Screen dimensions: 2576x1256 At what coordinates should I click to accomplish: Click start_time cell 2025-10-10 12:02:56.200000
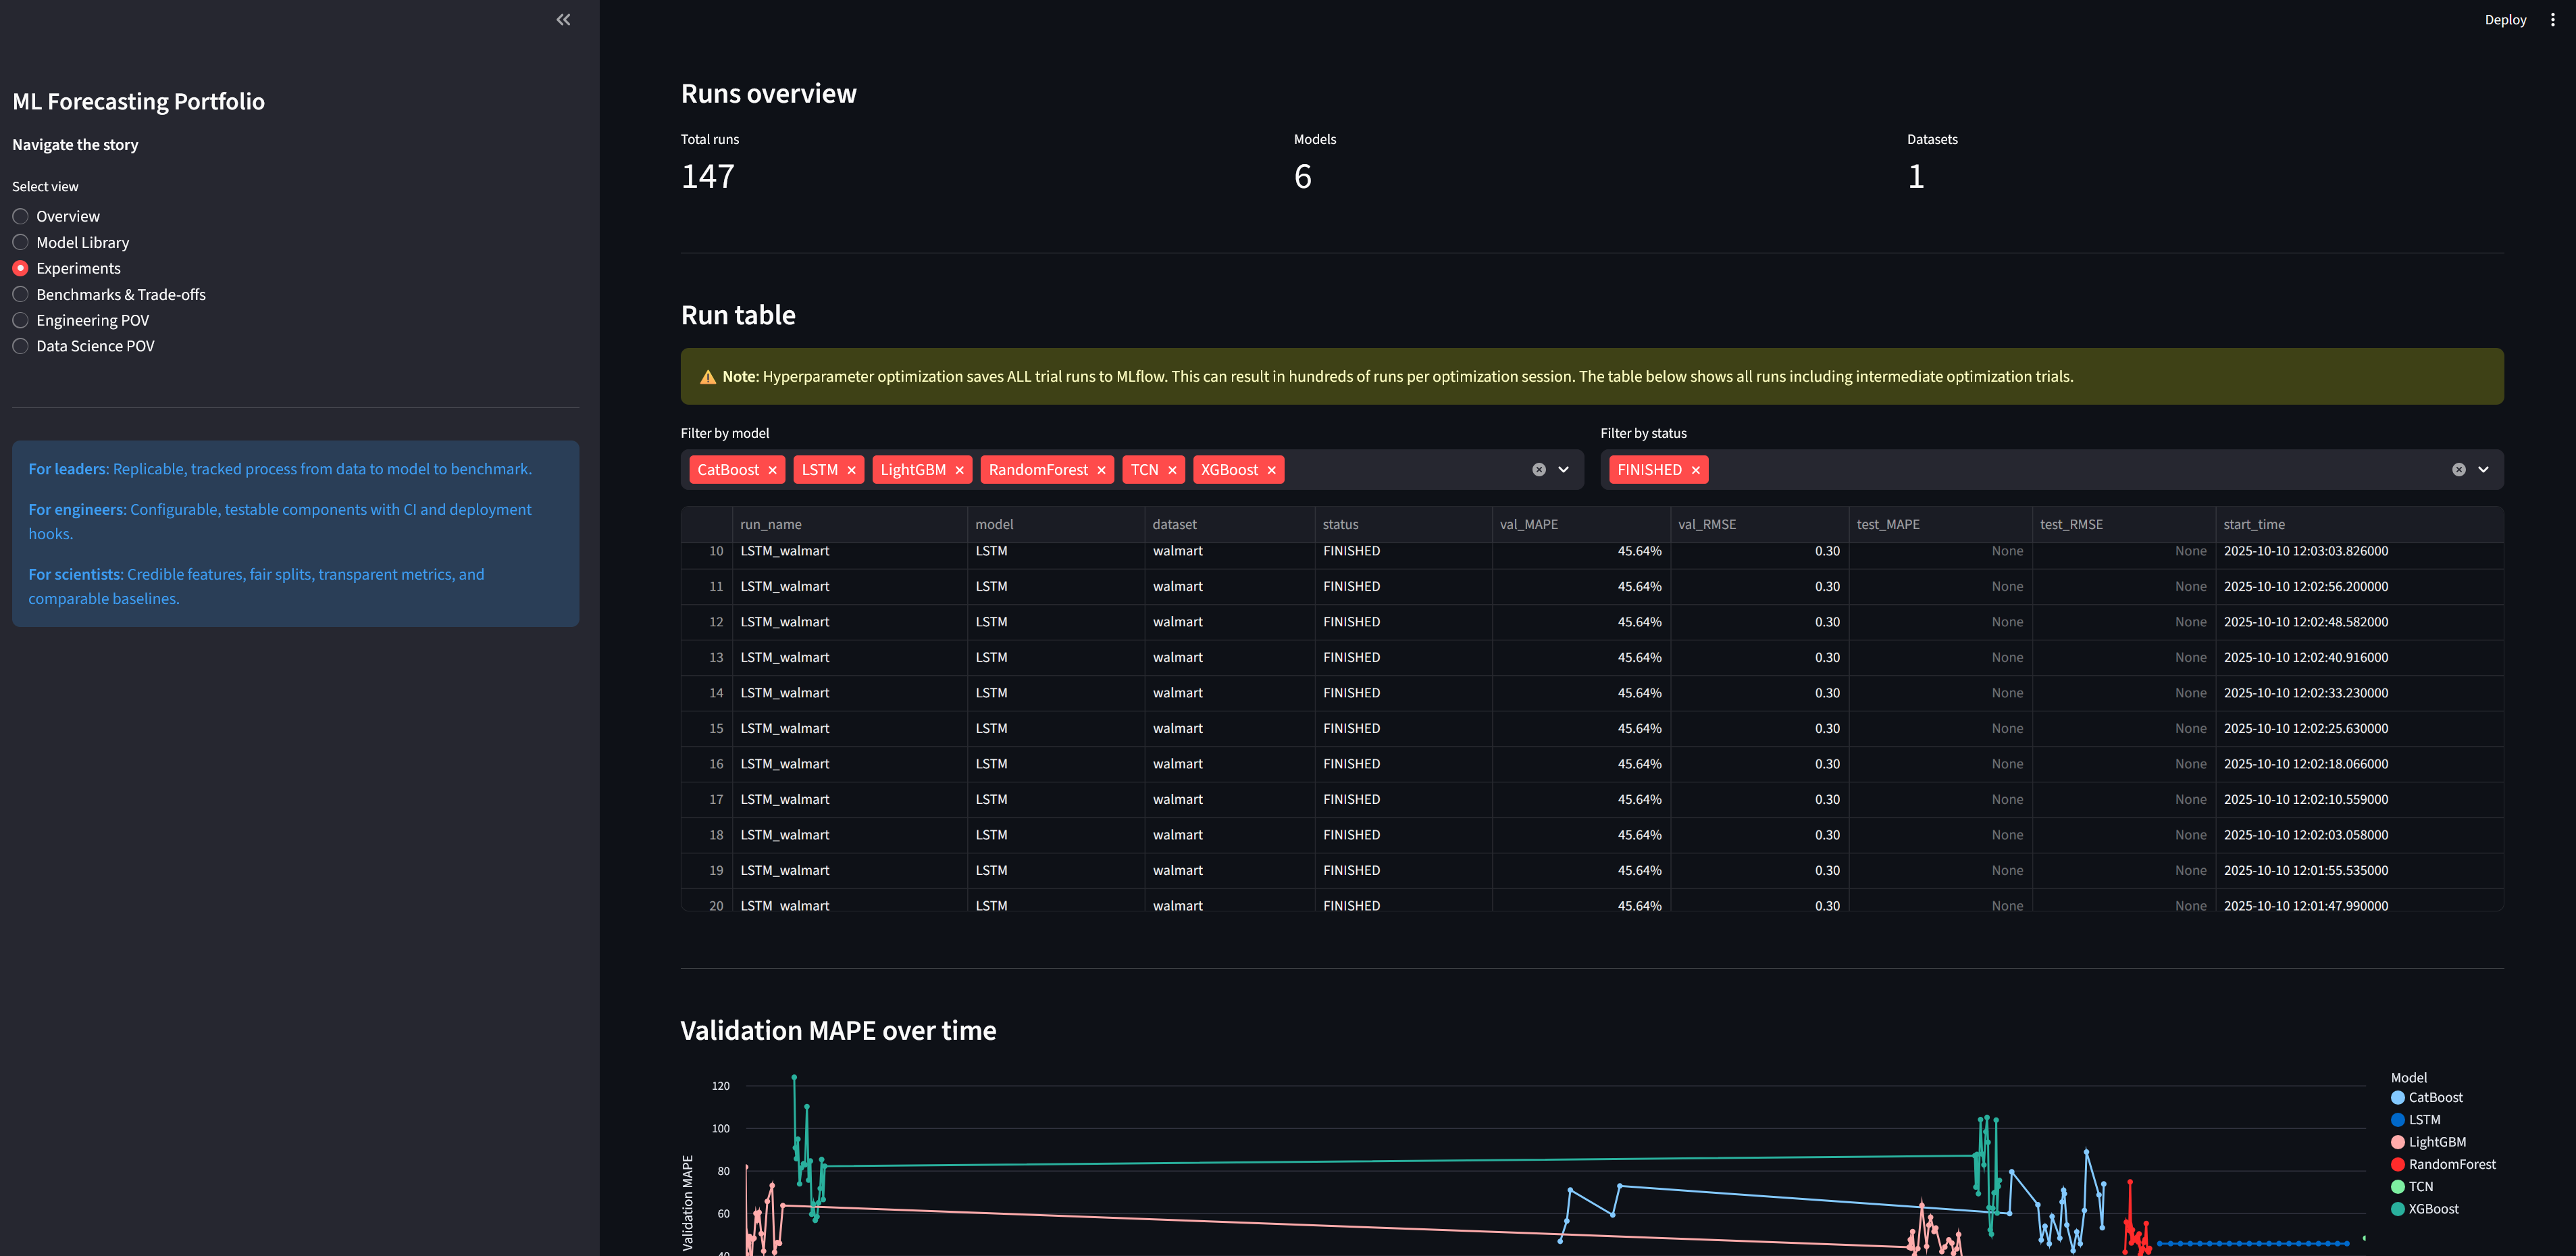click(x=2359, y=586)
